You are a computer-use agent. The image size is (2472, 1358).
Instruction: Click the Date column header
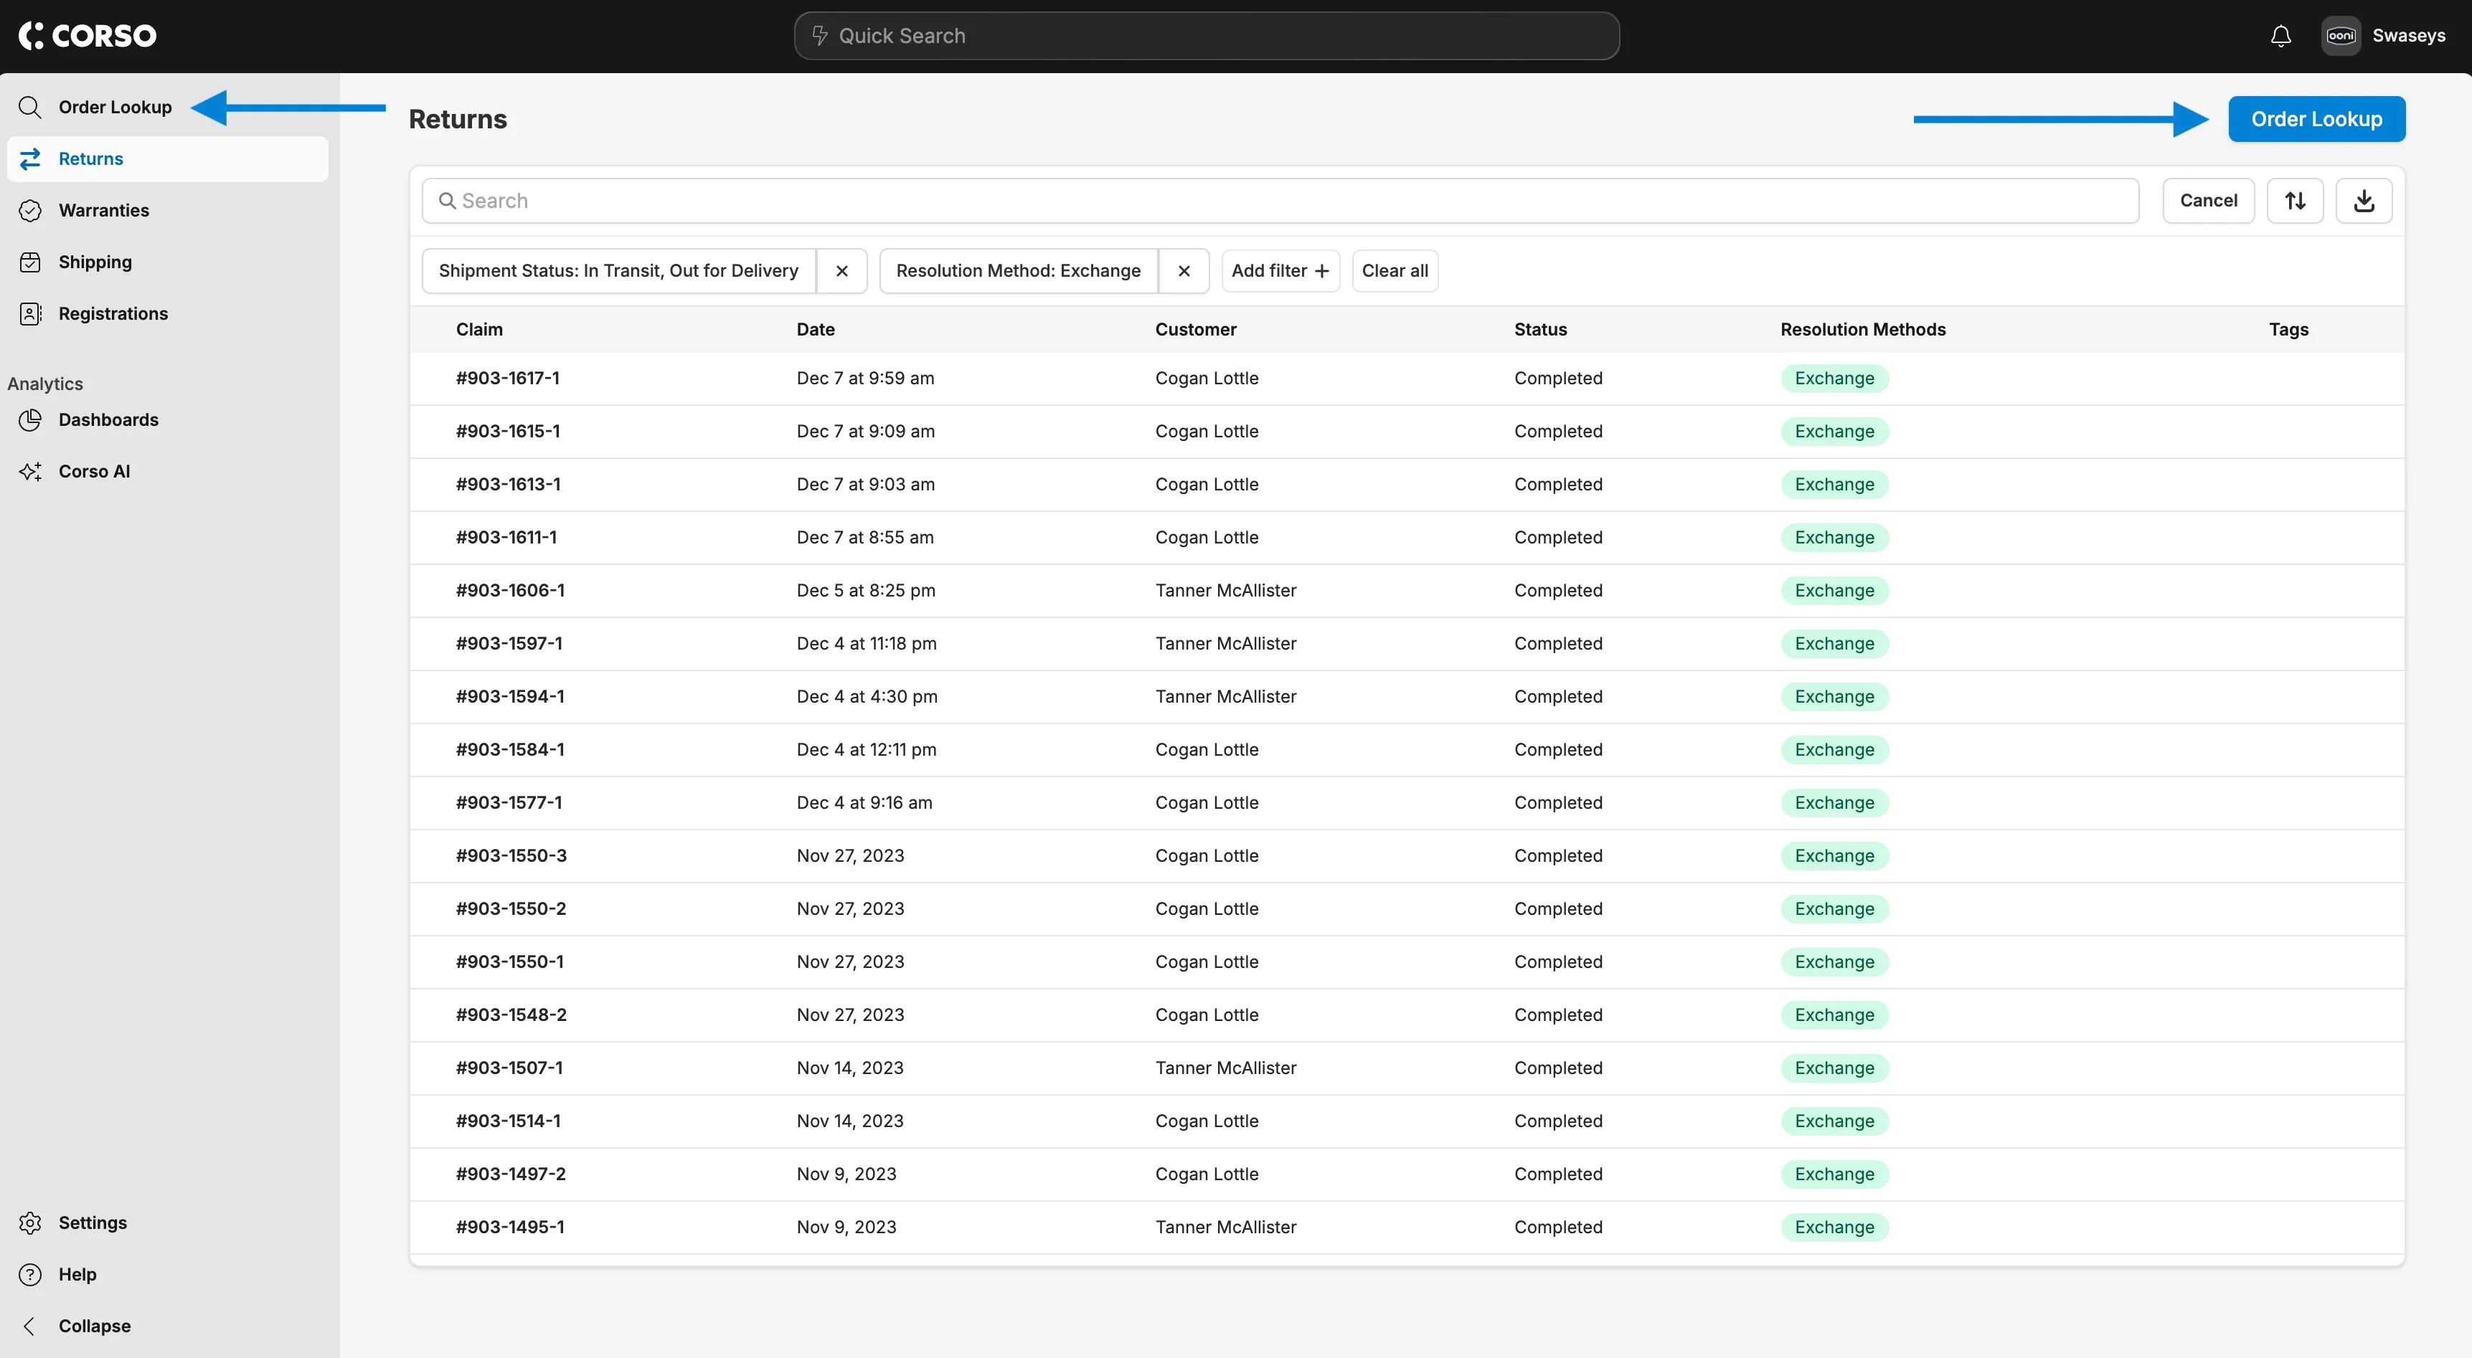coord(816,329)
